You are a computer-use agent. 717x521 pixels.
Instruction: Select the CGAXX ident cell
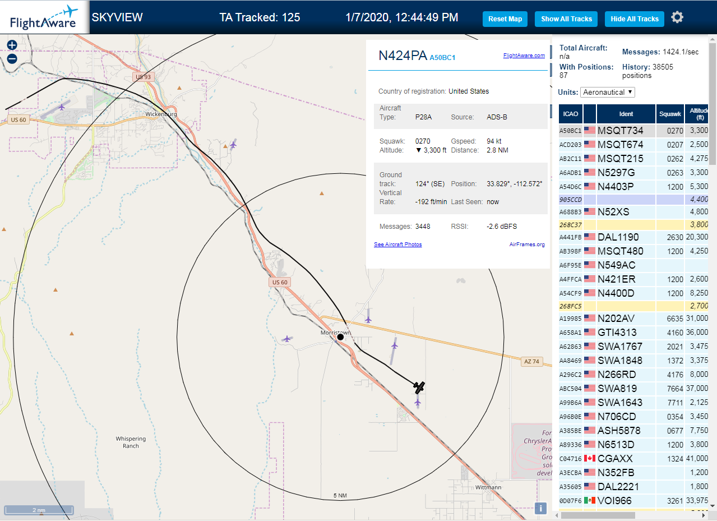[626, 459]
